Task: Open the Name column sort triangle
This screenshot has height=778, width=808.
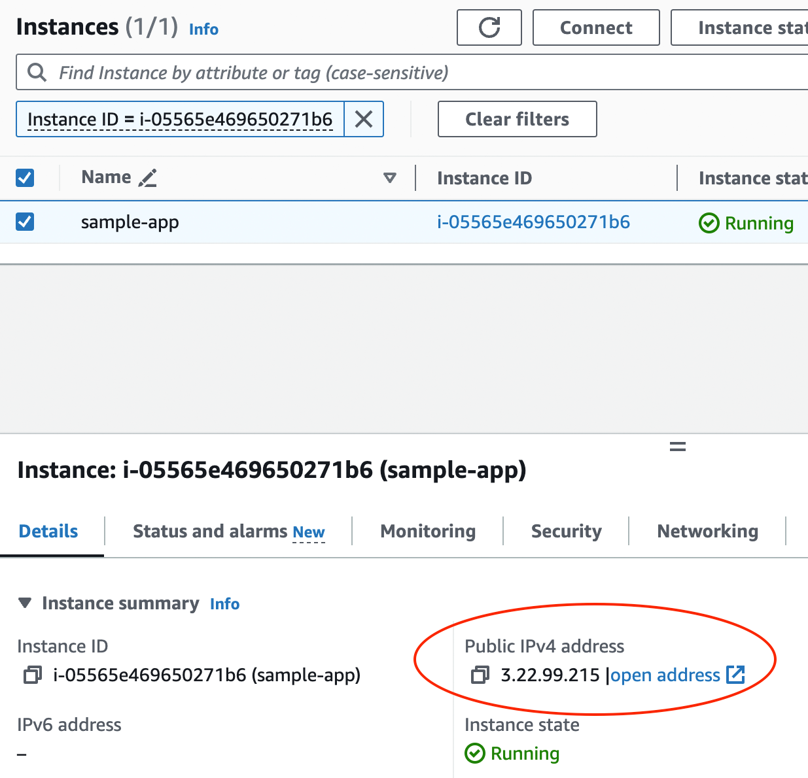Action: click(x=390, y=178)
